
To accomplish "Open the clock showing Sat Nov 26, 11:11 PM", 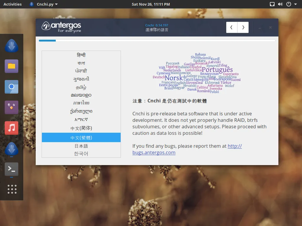I will [151, 4].
